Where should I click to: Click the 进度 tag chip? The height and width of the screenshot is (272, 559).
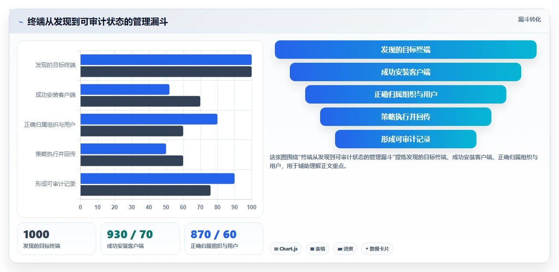(x=345, y=249)
